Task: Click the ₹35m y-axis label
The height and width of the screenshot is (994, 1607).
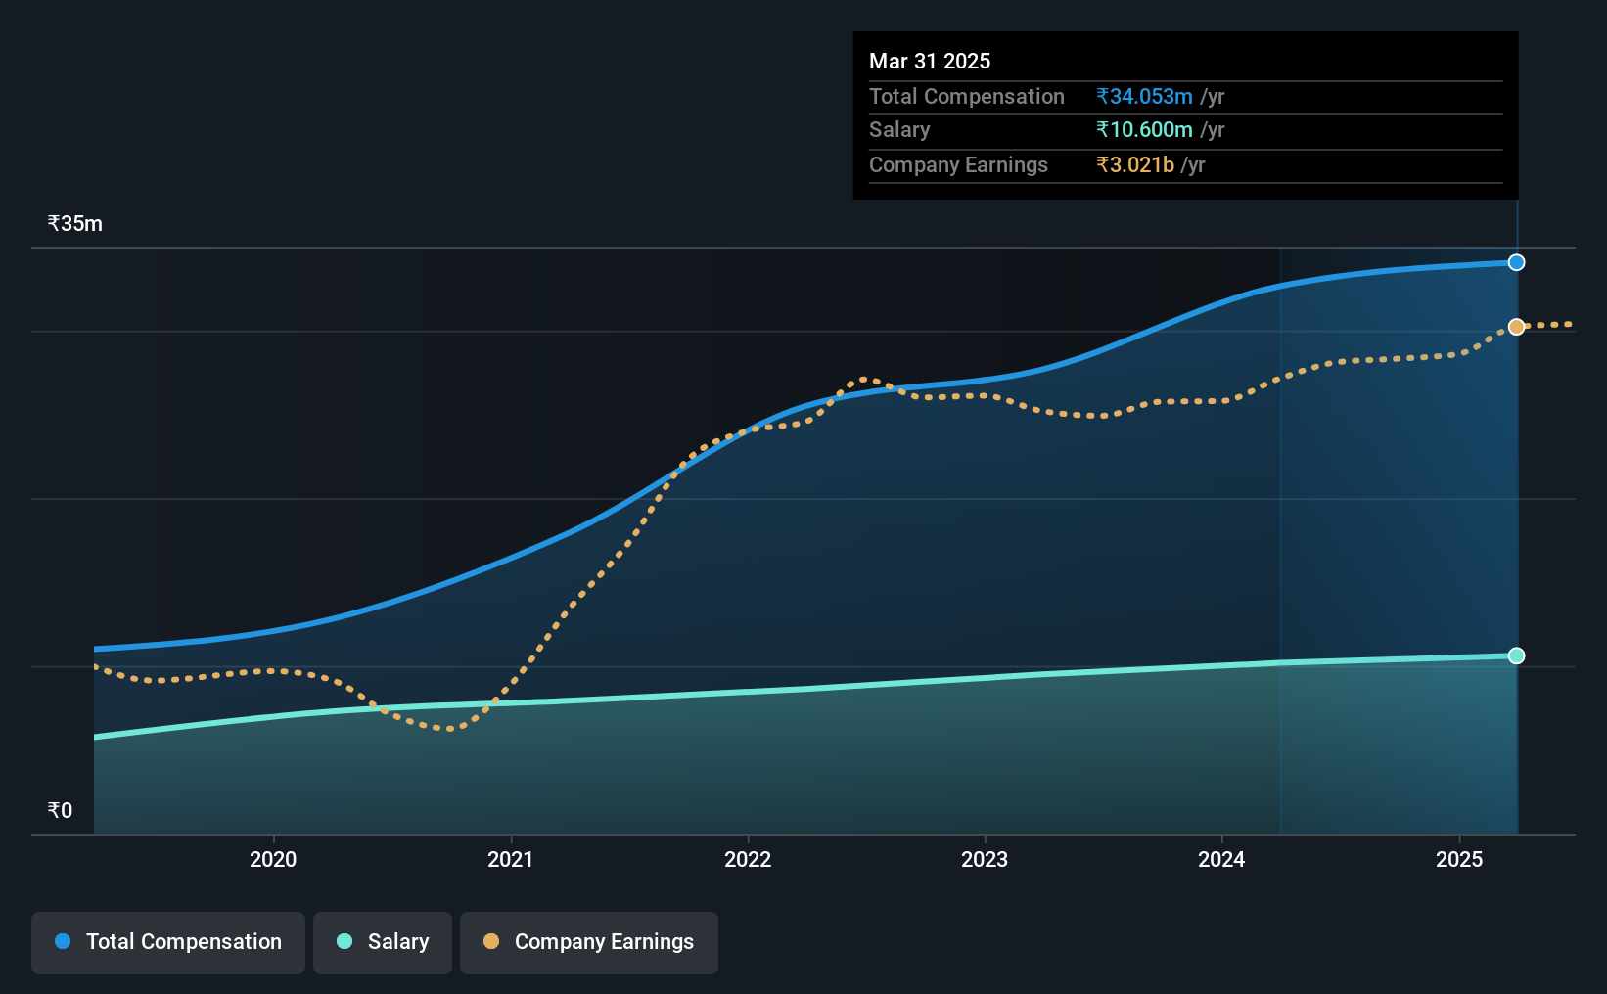Action: point(75,223)
